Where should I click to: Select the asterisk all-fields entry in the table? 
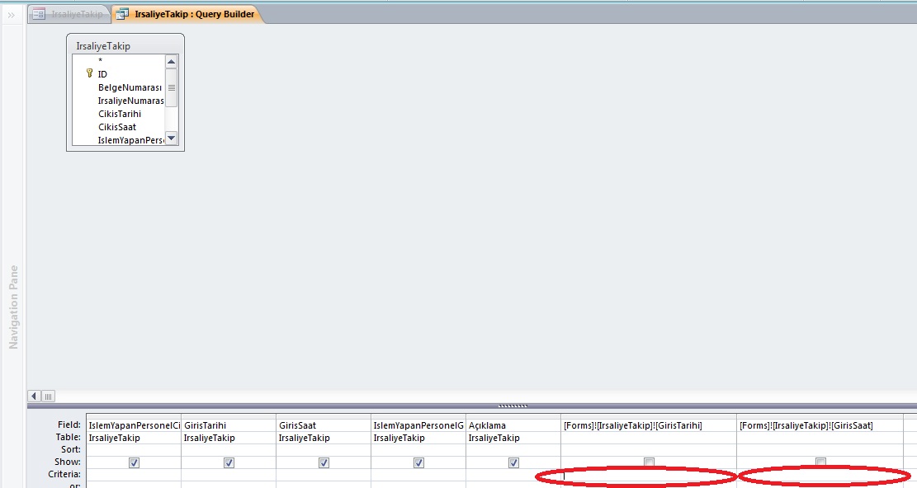point(101,60)
